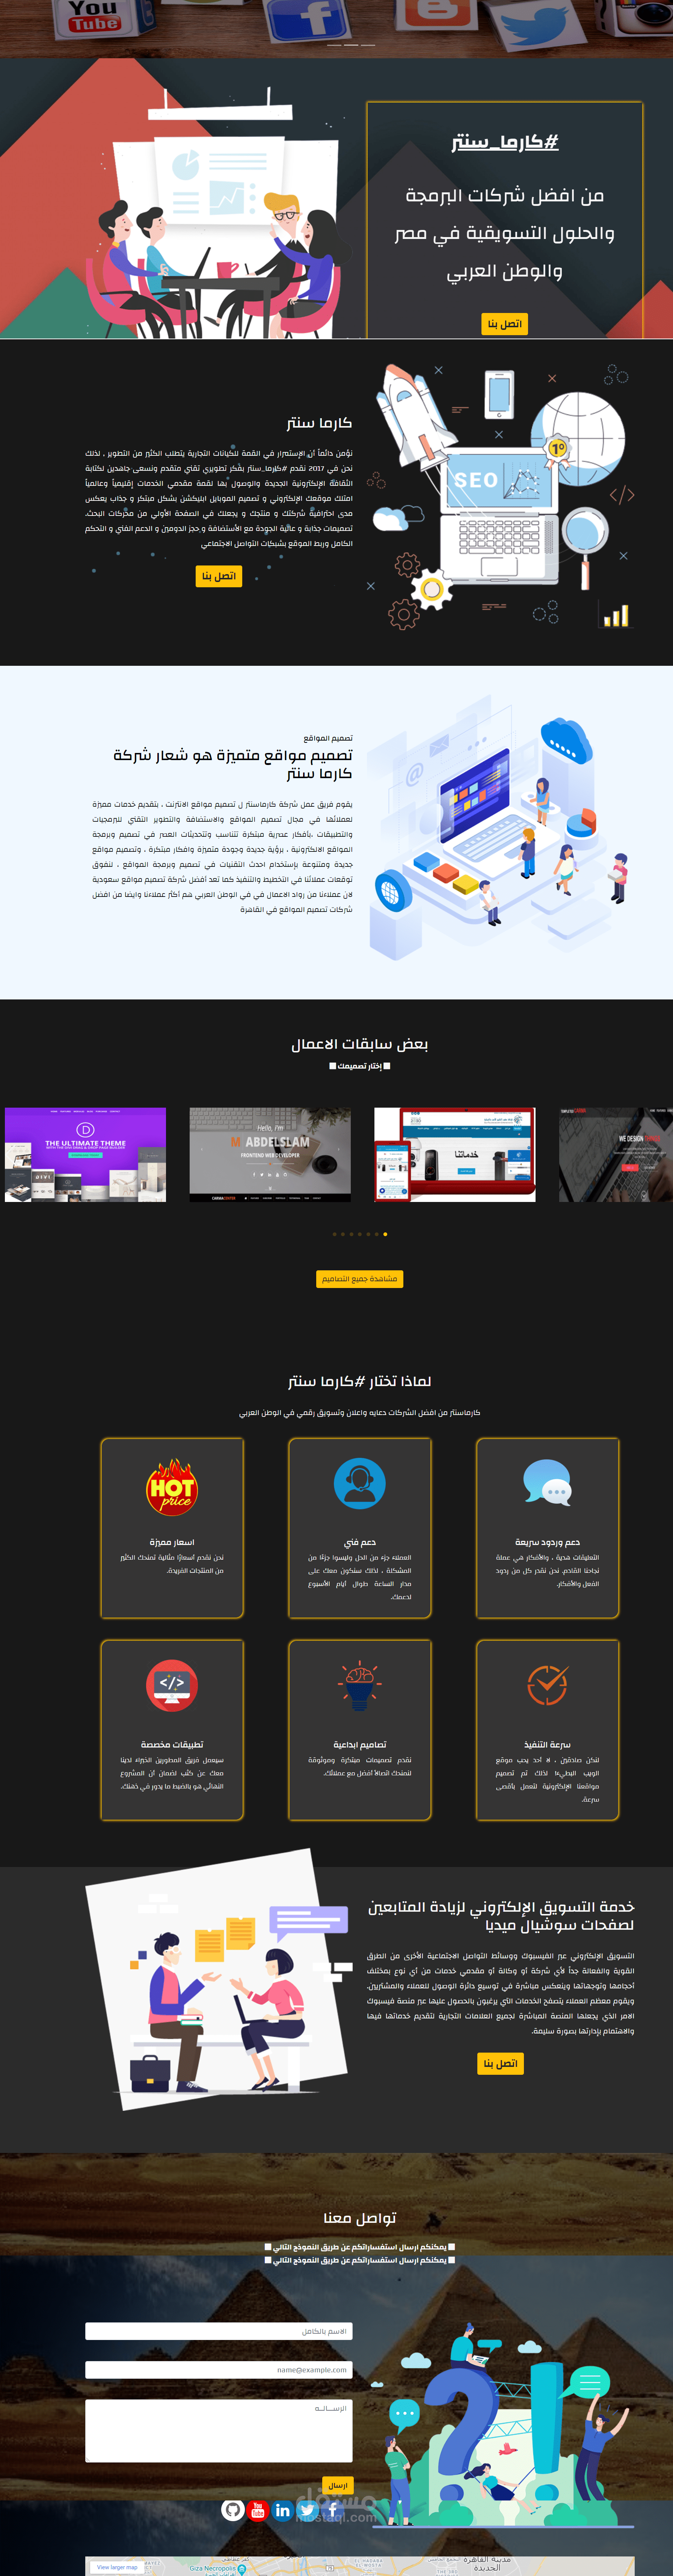
Task: Select the دعم فني card
Action: [x=360, y=1528]
